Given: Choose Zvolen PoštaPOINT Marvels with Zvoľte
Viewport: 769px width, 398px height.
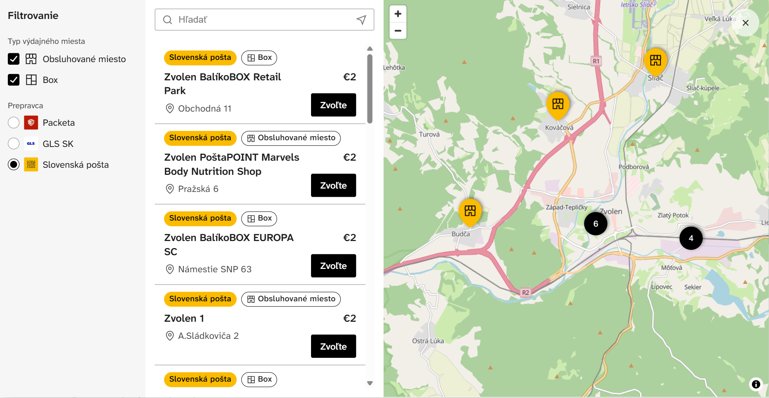Looking at the screenshot, I should [333, 185].
